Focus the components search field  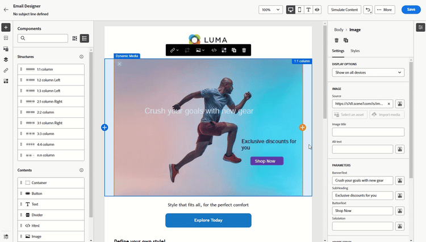[43, 39]
